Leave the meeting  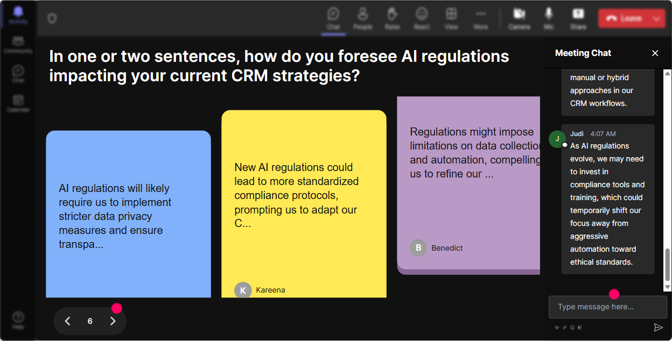coord(624,18)
